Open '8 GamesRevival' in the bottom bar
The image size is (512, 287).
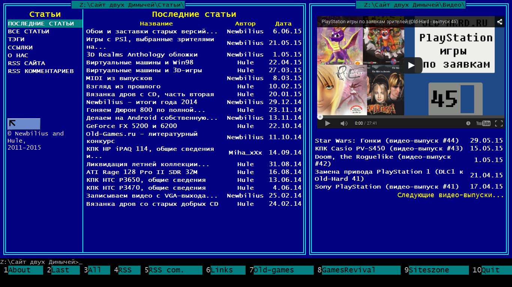(x=359, y=270)
